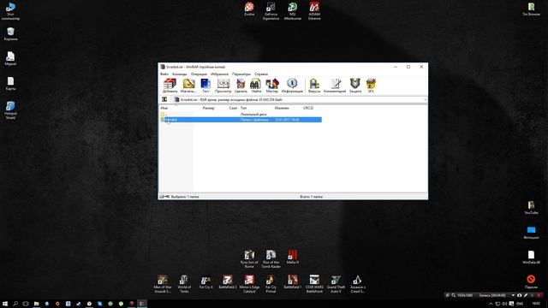Image resolution: width=548 pixels, height=308 pixels.
Task: Show archive Информация (Info)
Action: (292, 86)
